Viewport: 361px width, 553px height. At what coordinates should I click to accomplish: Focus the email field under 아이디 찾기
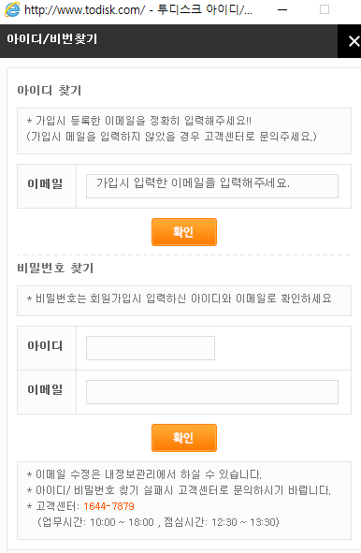(212, 186)
